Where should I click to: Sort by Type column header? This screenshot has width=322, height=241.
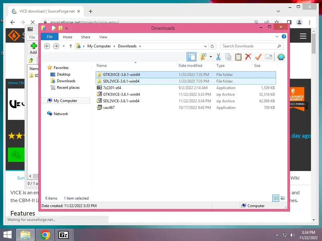[x=233, y=65]
